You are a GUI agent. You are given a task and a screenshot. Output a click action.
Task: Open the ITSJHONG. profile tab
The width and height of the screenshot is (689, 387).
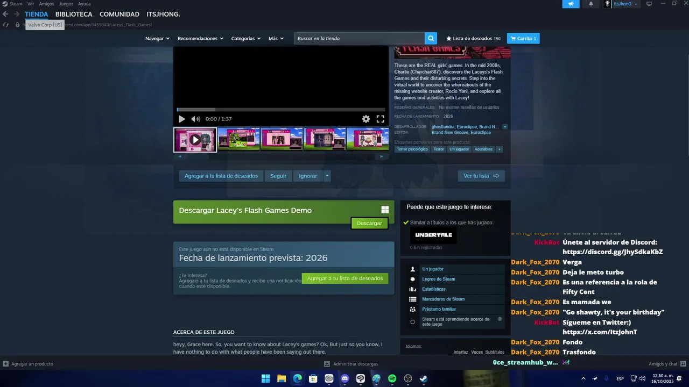click(x=163, y=14)
